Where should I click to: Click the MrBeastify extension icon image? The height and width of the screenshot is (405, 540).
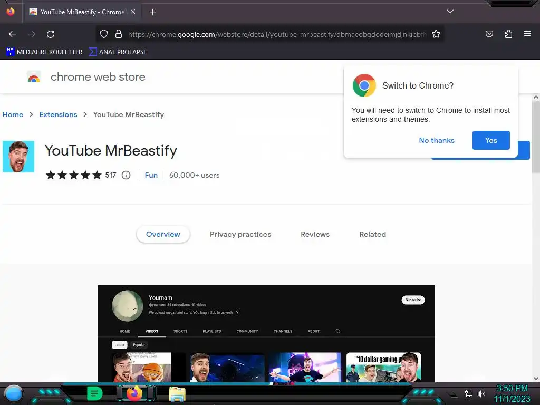(x=18, y=156)
